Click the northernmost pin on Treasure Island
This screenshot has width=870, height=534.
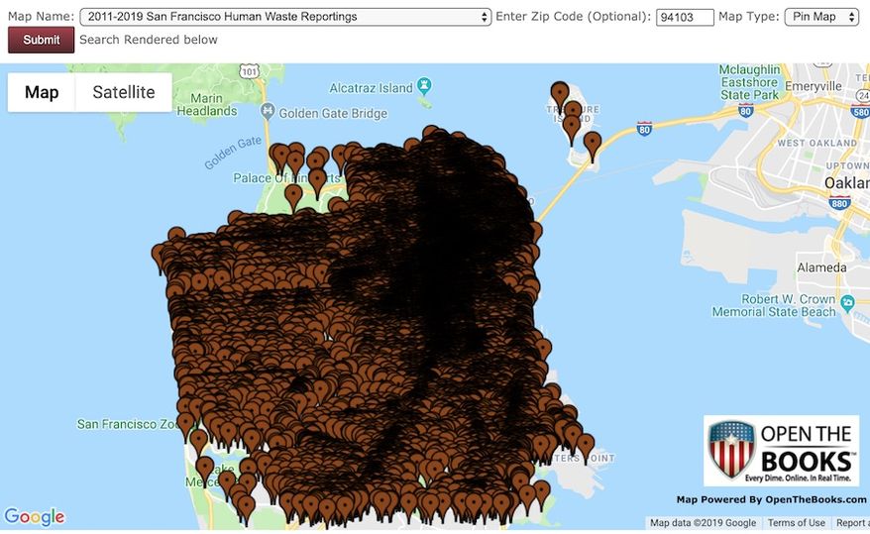pyautogui.click(x=560, y=93)
